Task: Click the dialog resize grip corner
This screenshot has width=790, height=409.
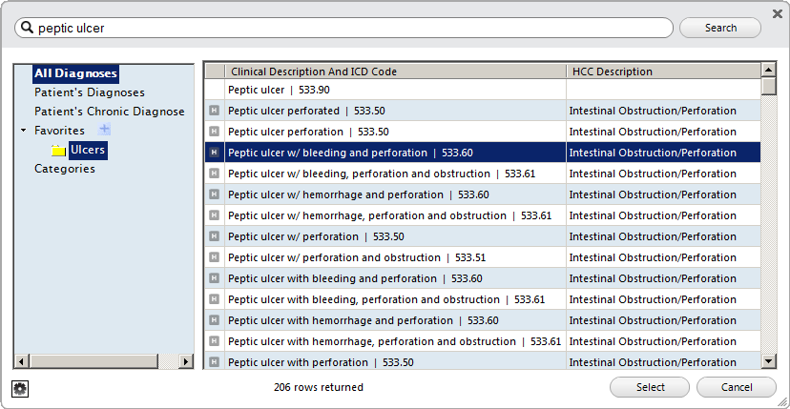Action: coord(781,401)
